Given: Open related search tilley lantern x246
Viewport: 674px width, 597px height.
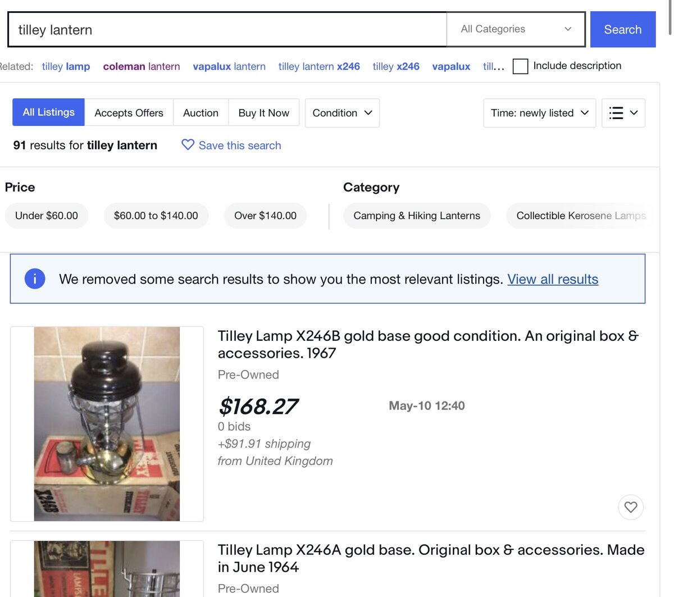Looking at the screenshot, I should (x=319, y=66).
